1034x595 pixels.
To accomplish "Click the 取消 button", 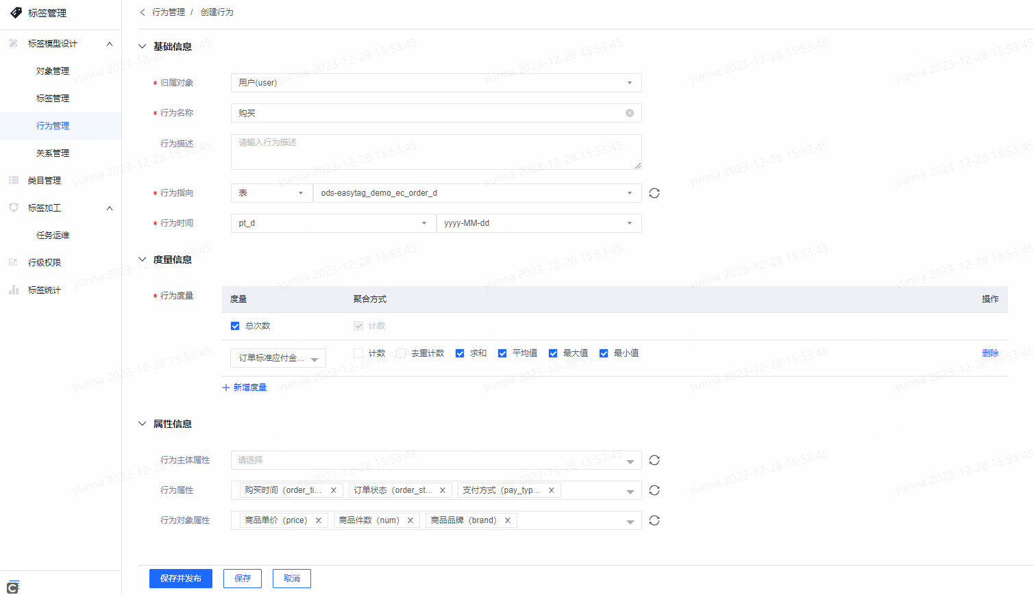I will (292, 579).
